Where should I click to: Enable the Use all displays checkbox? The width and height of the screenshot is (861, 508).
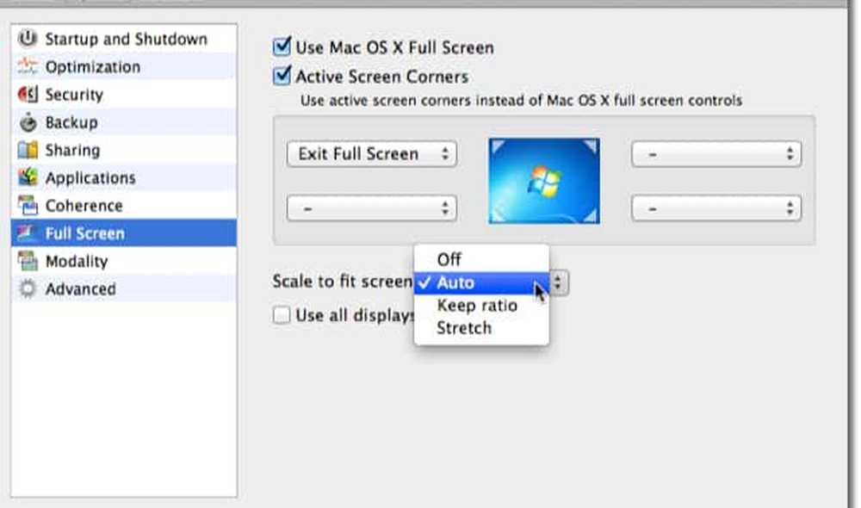pyautogui.click(x=282, y=315)
